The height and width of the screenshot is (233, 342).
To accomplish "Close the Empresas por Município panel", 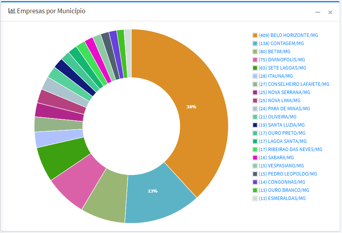I will pyautogui.click(x=330, y=12).
